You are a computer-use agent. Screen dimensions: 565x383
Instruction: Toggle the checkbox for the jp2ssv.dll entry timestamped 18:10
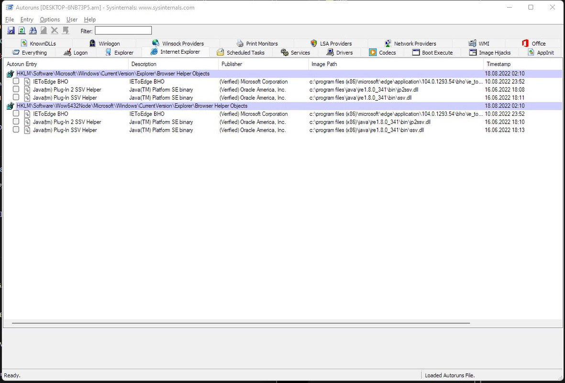point(16,121)
